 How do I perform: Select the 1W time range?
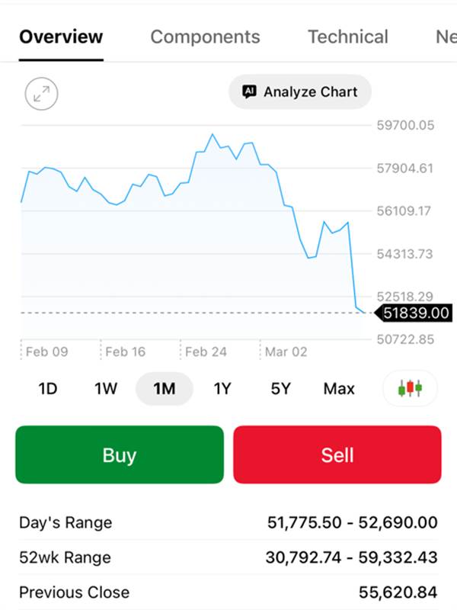coord(106,389)
